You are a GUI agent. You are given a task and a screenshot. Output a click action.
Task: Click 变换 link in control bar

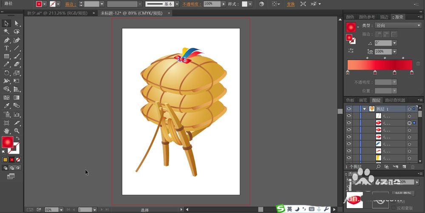(291, 4)
